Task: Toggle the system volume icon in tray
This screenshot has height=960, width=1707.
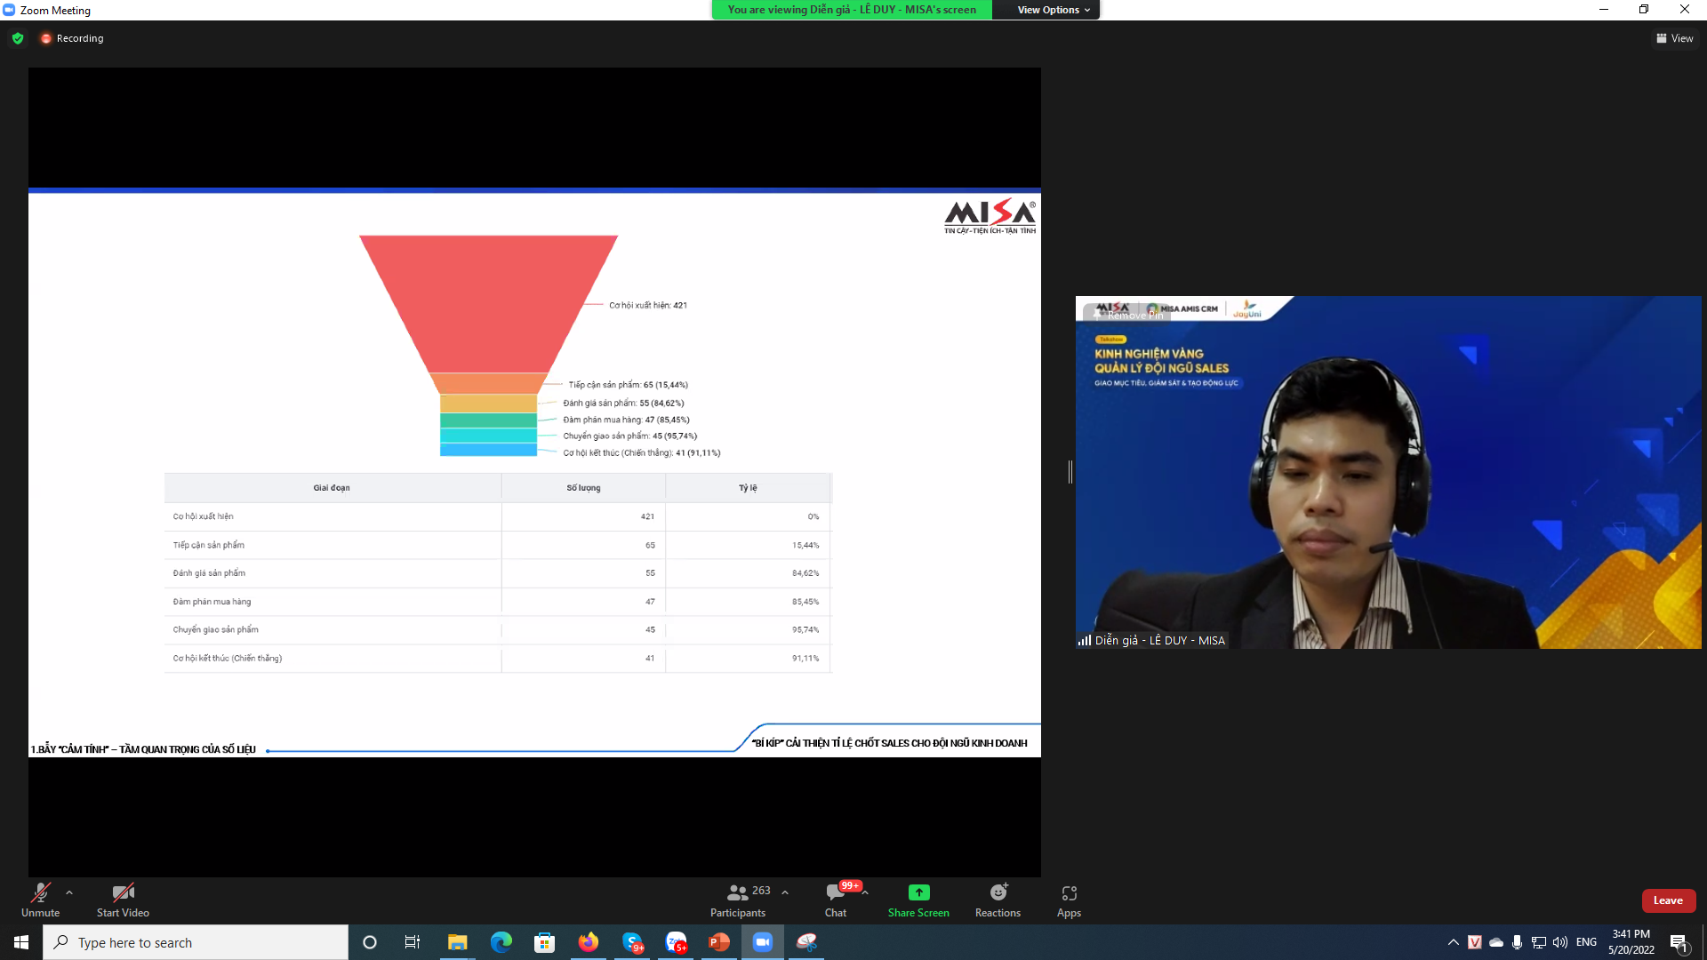Action: tap(1560, 942)
